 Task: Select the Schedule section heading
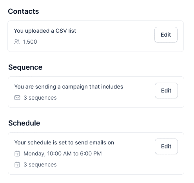(24, 123)
